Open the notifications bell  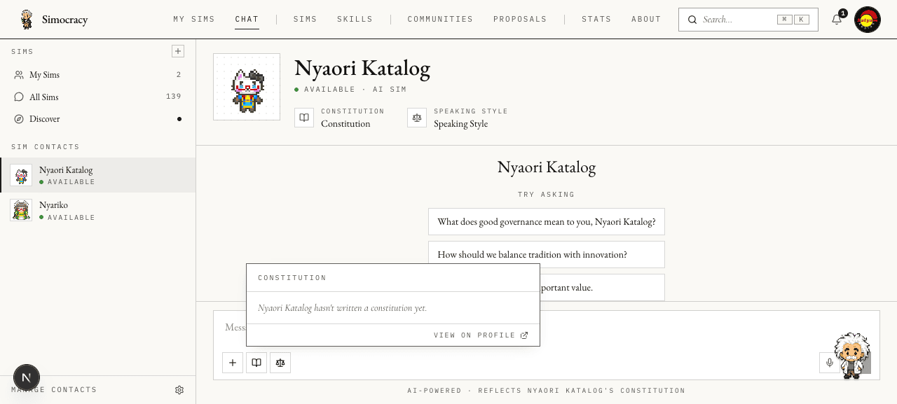(x=837, y=20)
